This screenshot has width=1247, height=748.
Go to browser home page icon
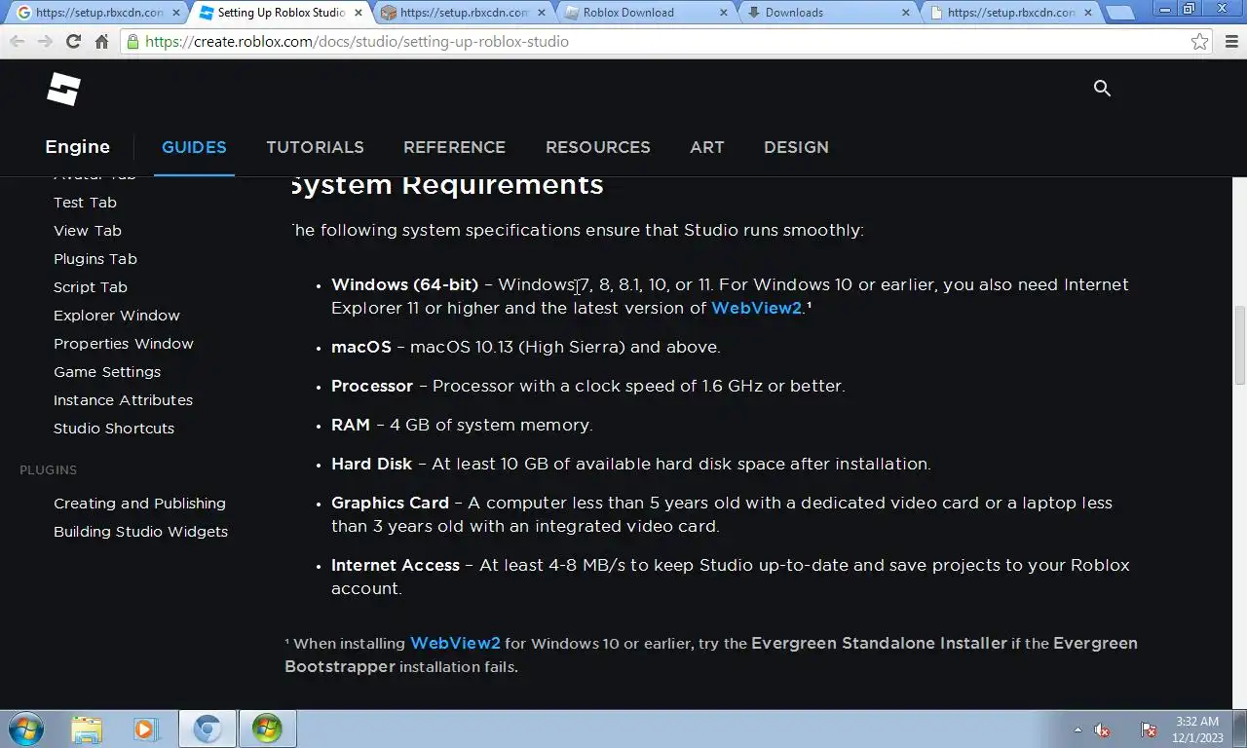pyautogui.click(x=101, y=42)
